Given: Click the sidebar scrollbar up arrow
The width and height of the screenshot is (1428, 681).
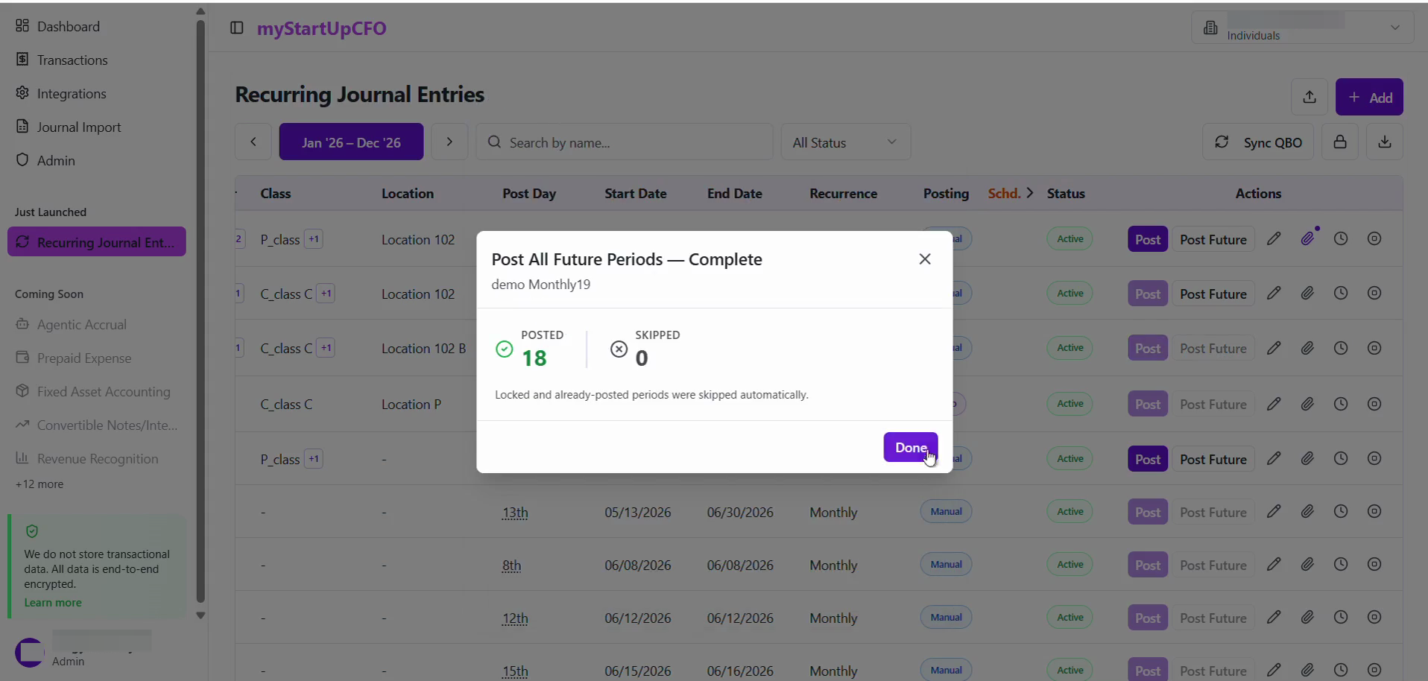Looking at the screenshot, I should click(x=200, y=11).
